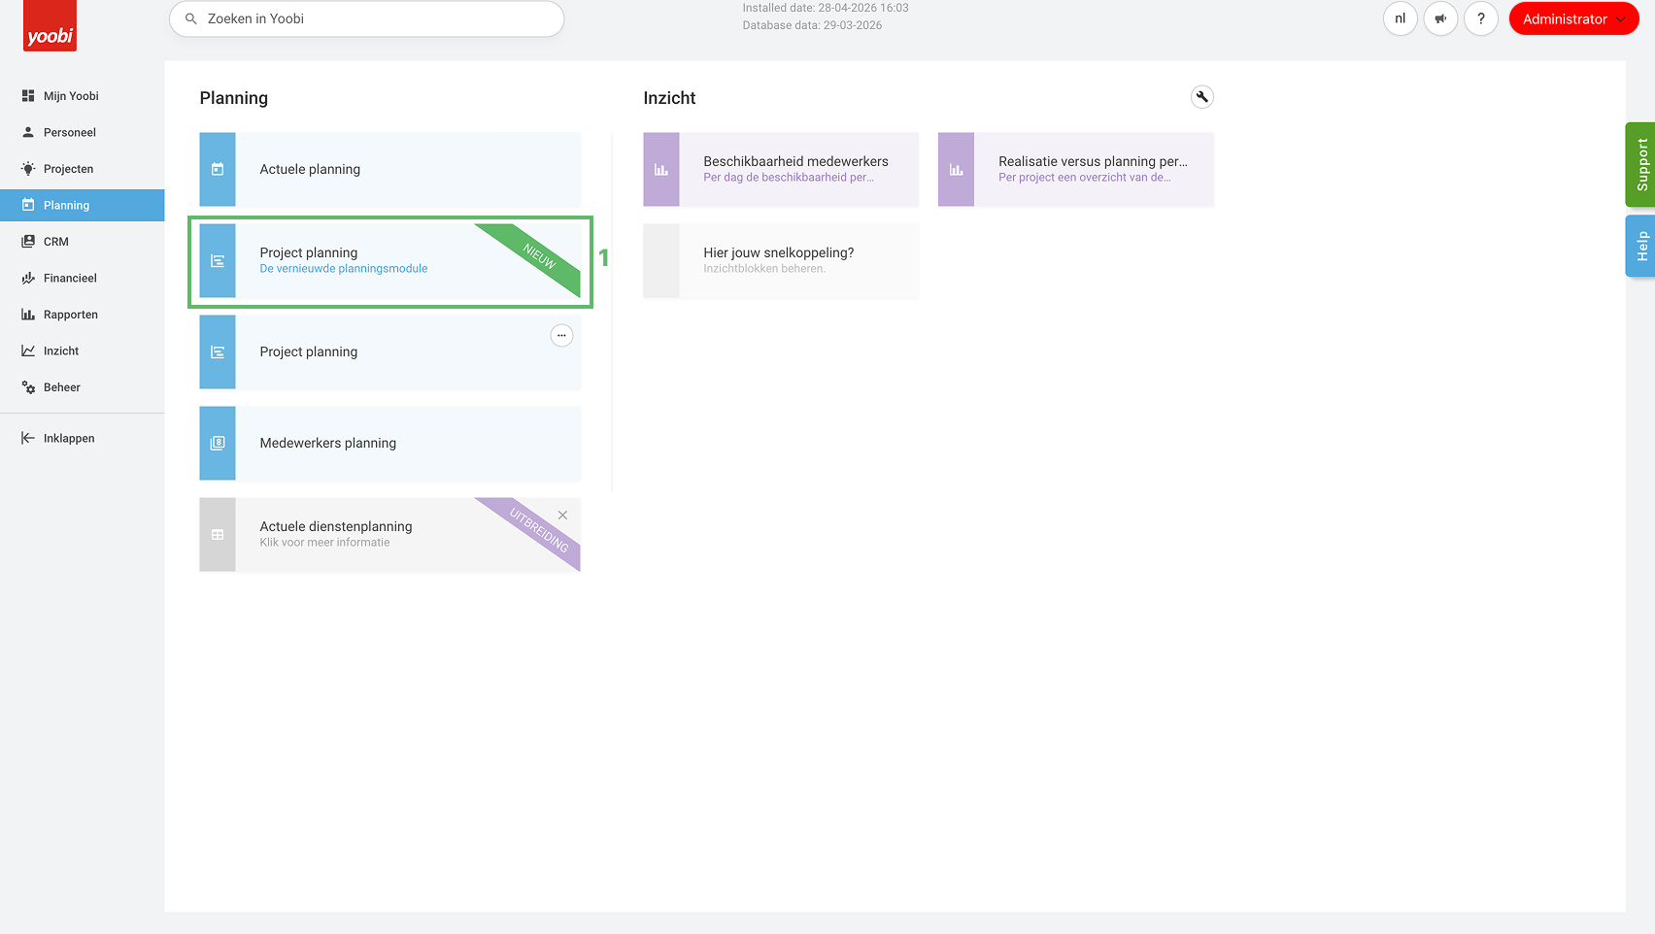Click the Actuele planning calendar icon

(x=218, y=169)
